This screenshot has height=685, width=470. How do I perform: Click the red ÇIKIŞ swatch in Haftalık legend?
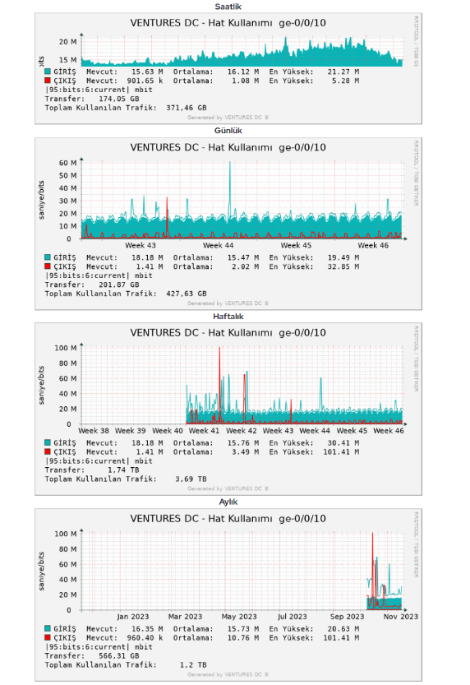coord(48,451)
